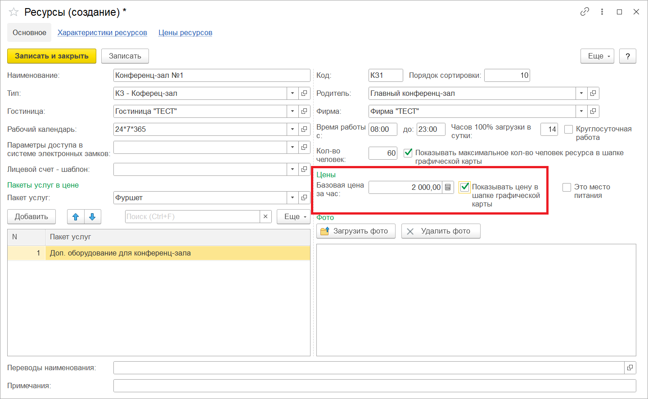Open Рабочий календарь field record icon
This screenshot has height=399, width=648.
tap(304, 129)
